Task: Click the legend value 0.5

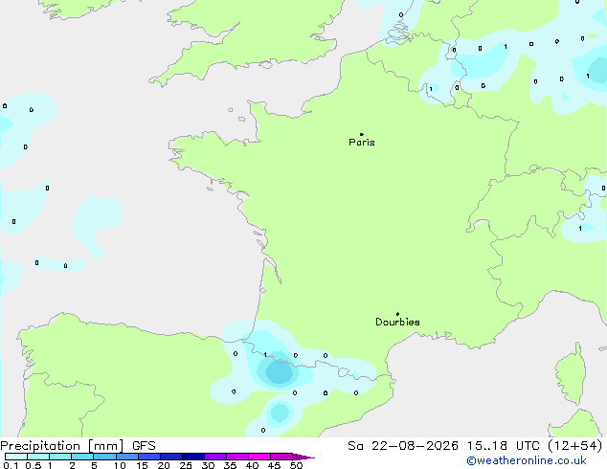Action: click(33, 465)
